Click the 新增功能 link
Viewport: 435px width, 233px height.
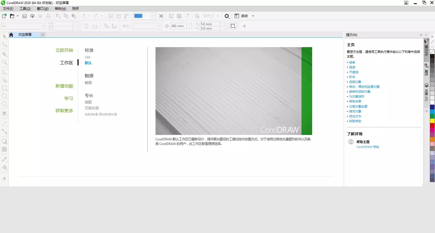[64, 86]
